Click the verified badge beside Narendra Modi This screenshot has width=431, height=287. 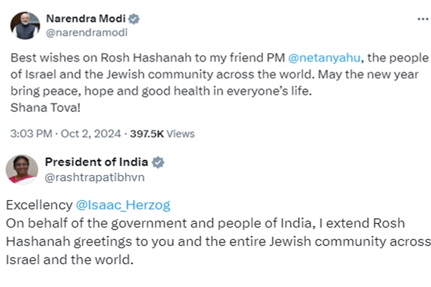pyautogui.click(x=134, y=19)
